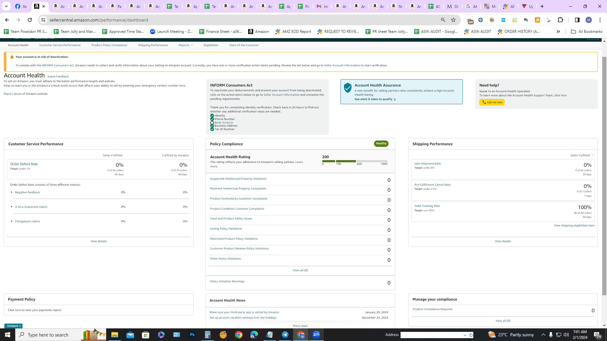Open Telegram from the taskbar
Viewport: 607px width, 341px height.
click(285, 335)
